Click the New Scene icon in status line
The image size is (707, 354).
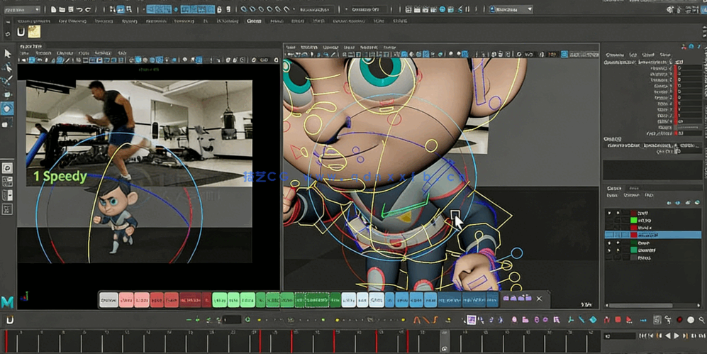click(54, 10)
